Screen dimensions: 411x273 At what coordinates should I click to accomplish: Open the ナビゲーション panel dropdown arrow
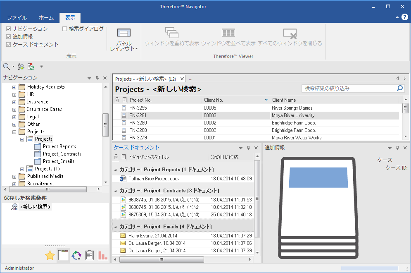89,78
